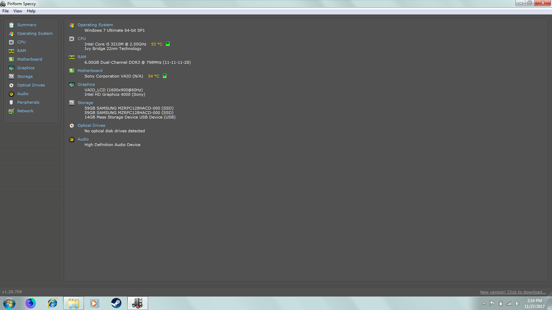Click the RAM stick sidebar icon
This screenshot has width=552, height=310.
11,51
